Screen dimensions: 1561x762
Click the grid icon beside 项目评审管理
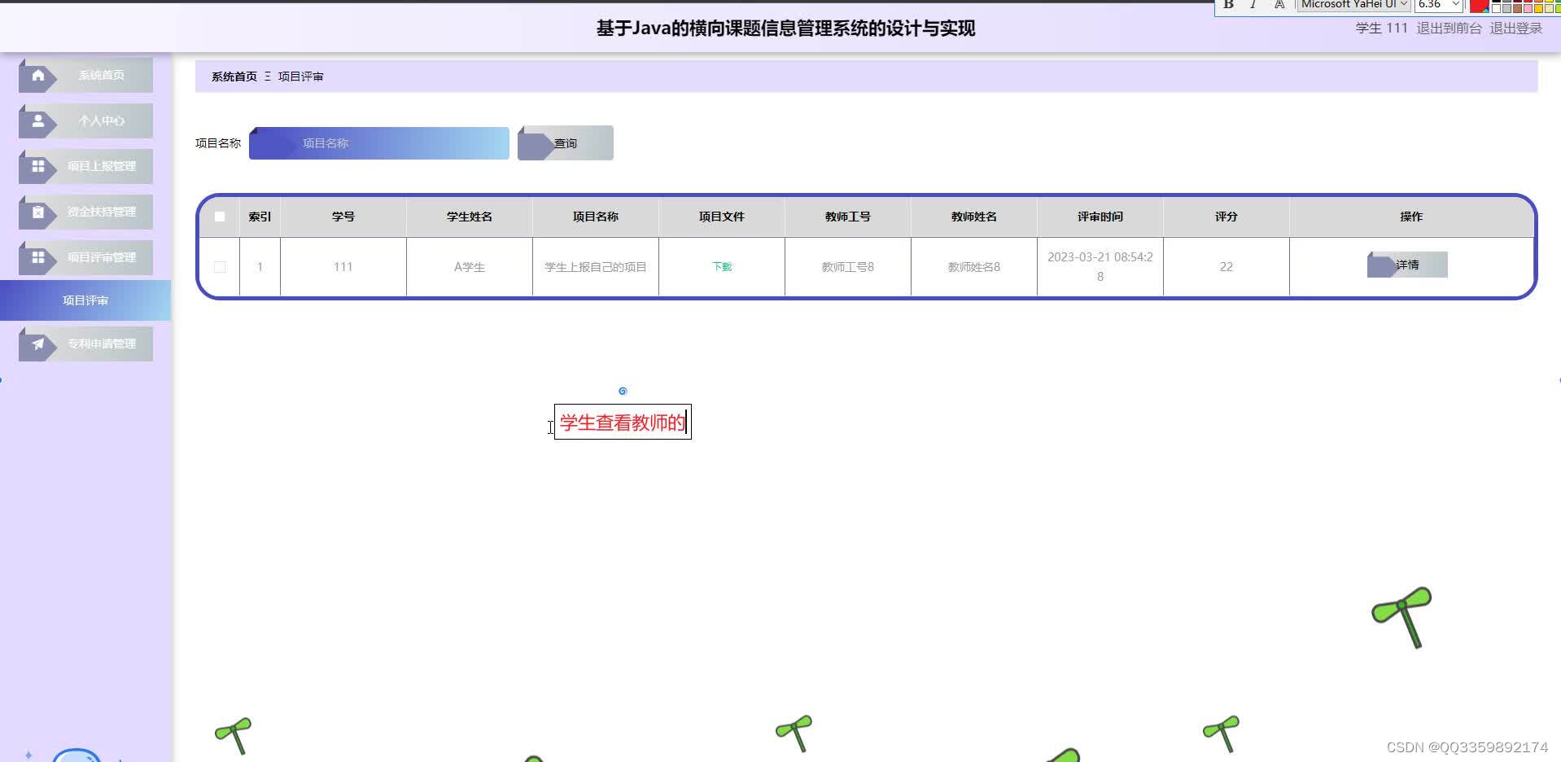[38, 257]
